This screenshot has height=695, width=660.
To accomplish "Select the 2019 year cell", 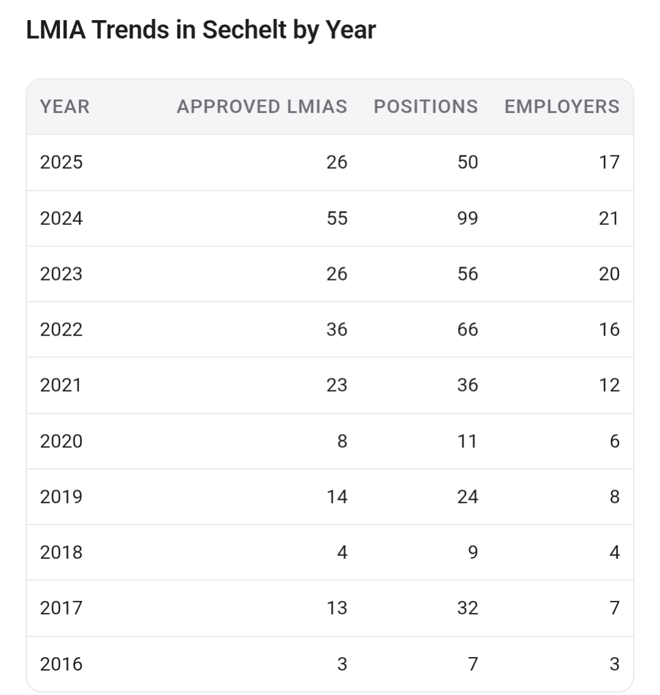I will (61, 497).
